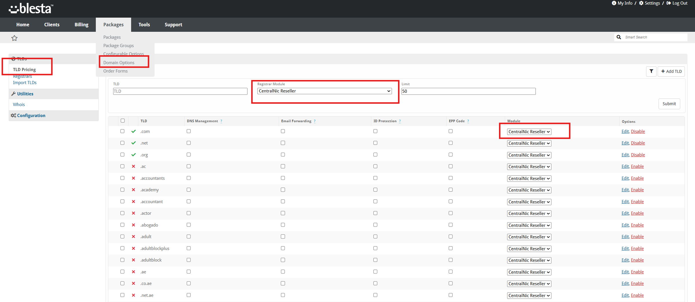
Task: Click the filter funnel icon button
Action: (x=651, y=71)
